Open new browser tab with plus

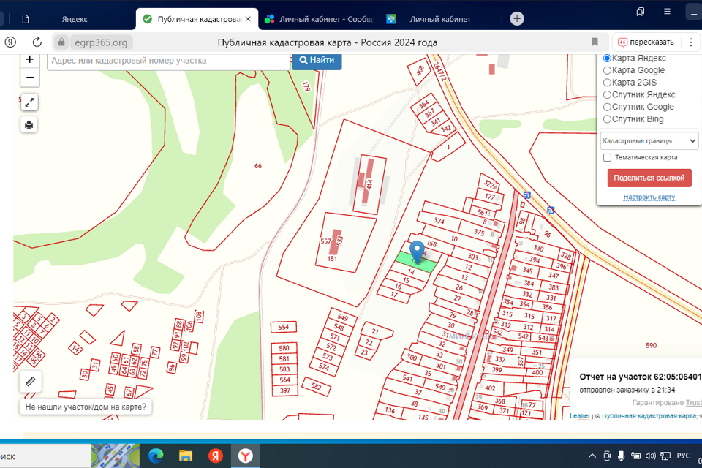(x=517, y=19)
